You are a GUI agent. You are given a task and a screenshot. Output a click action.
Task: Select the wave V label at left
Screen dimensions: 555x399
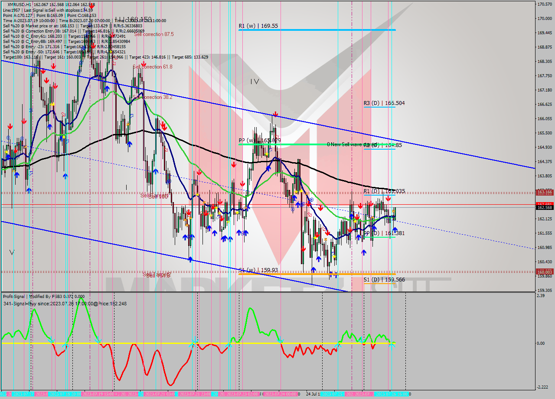tap(12, 252)
